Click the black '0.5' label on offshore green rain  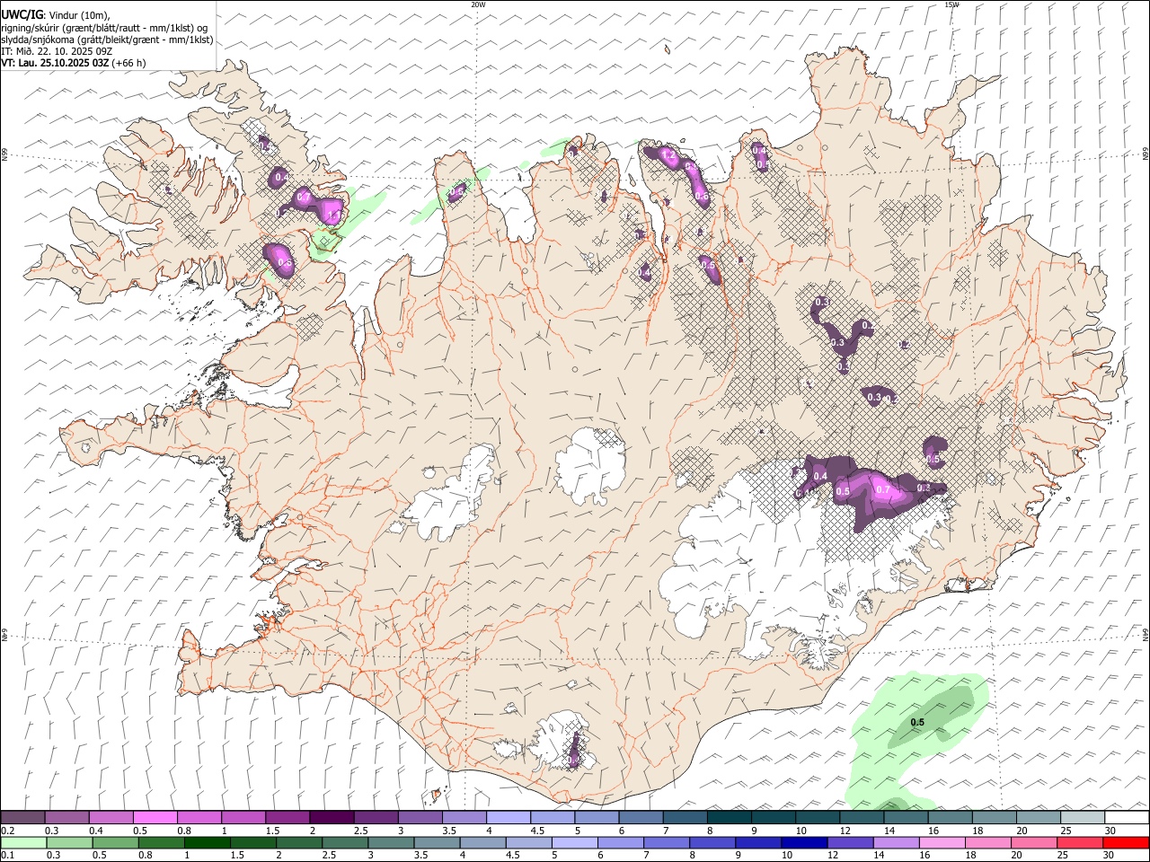[x=917, y=723]
